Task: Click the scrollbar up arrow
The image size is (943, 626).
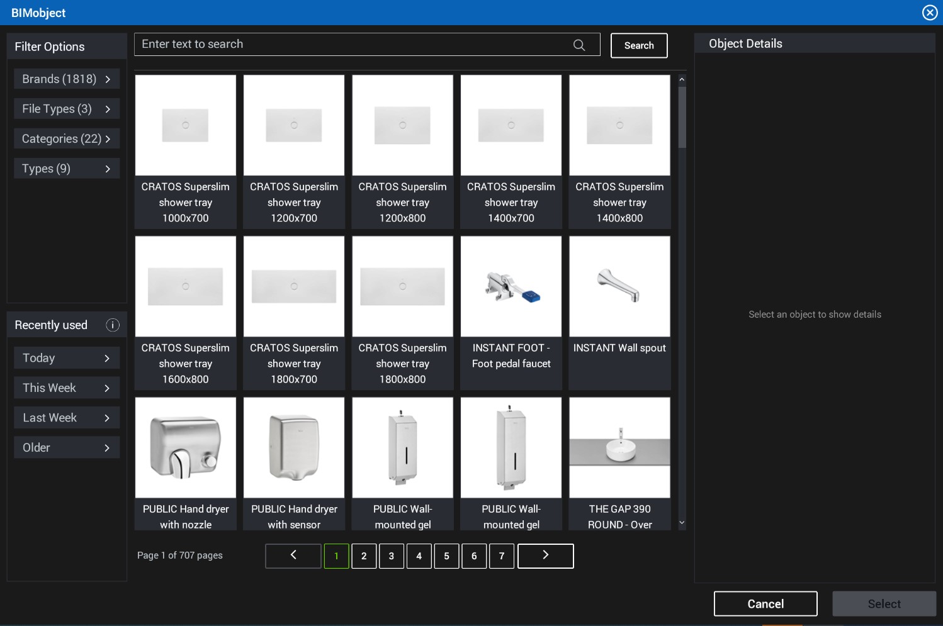Action: tap(682, 80)
